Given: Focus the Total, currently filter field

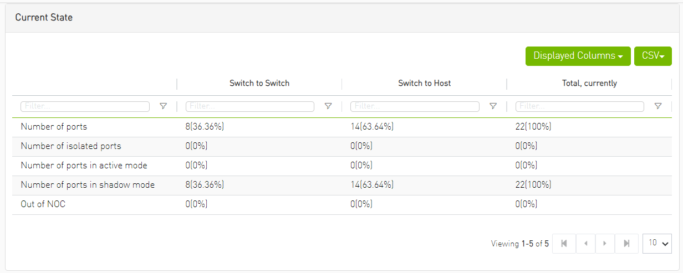Looking at the screenshot, I should tap(580, 106).
